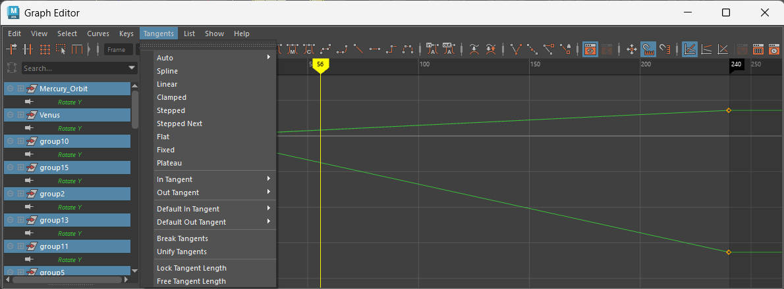
Task: Select the Venus node in outliner
Action: (x=49, y=115)
